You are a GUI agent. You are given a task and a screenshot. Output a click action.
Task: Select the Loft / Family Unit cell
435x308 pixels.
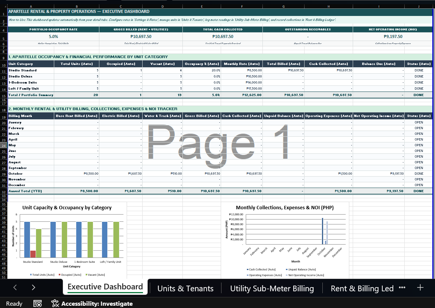point(31,88)
